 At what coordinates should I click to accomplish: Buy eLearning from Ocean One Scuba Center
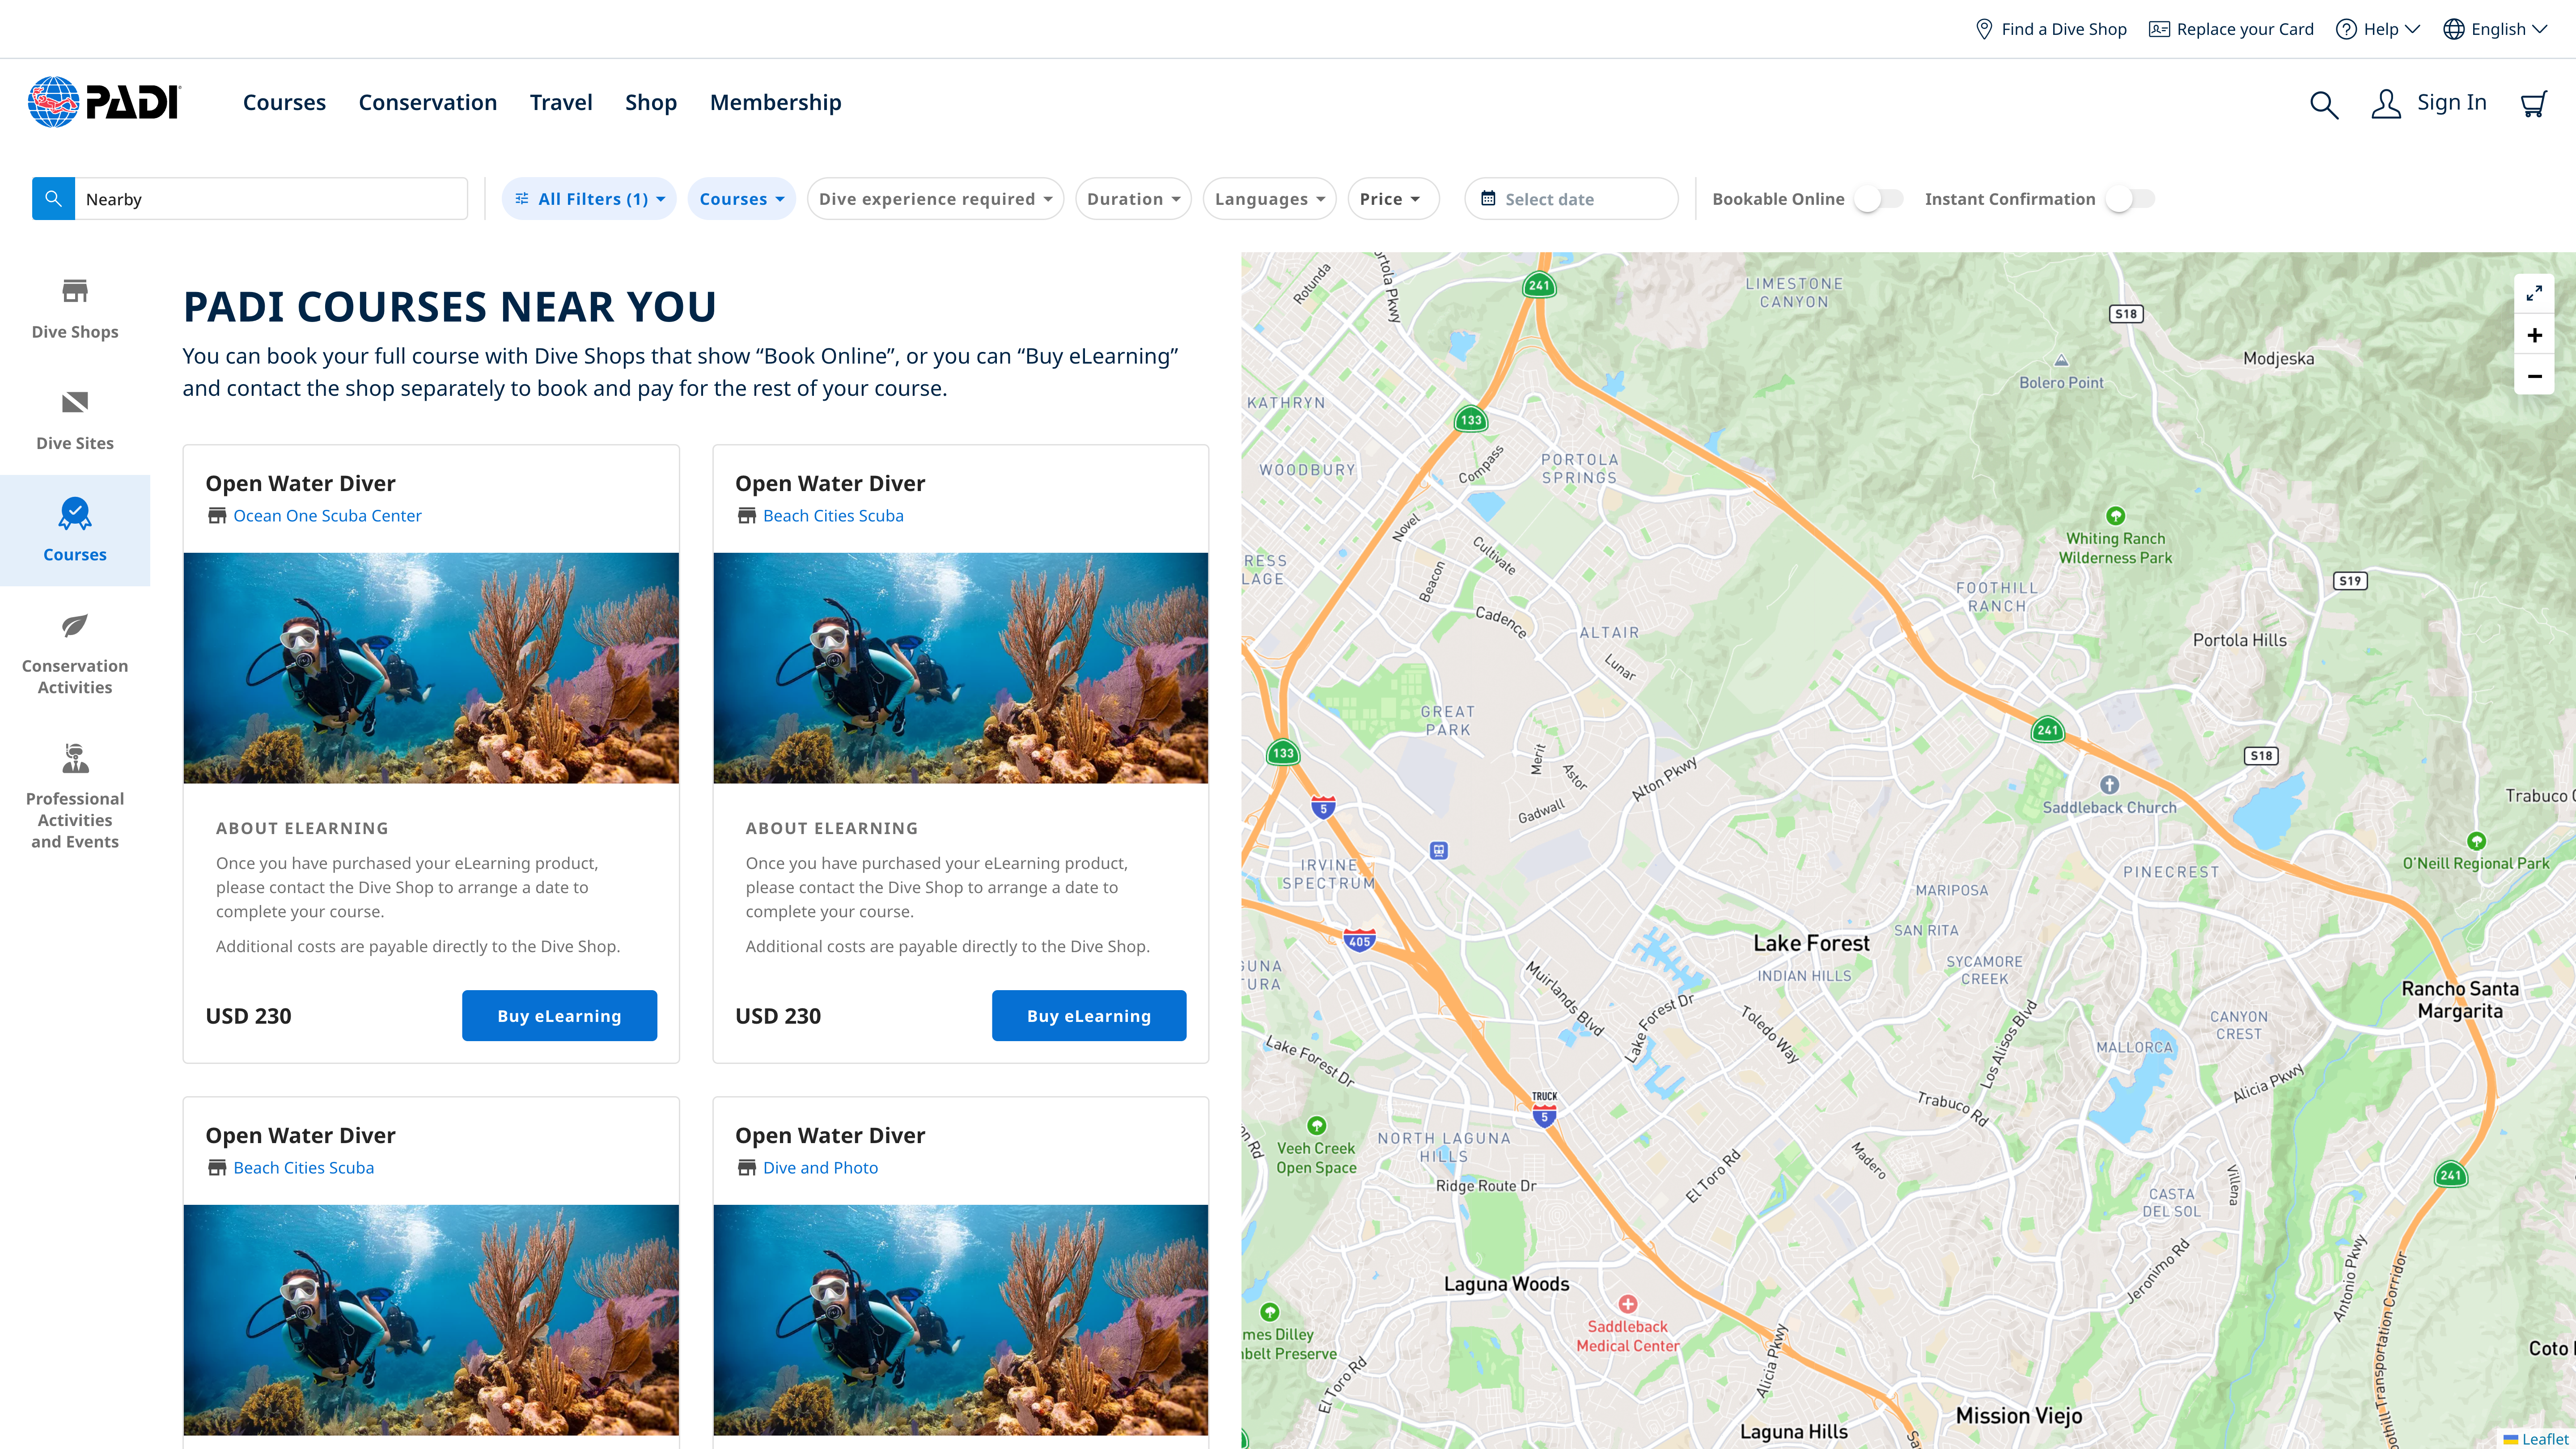559,1016
